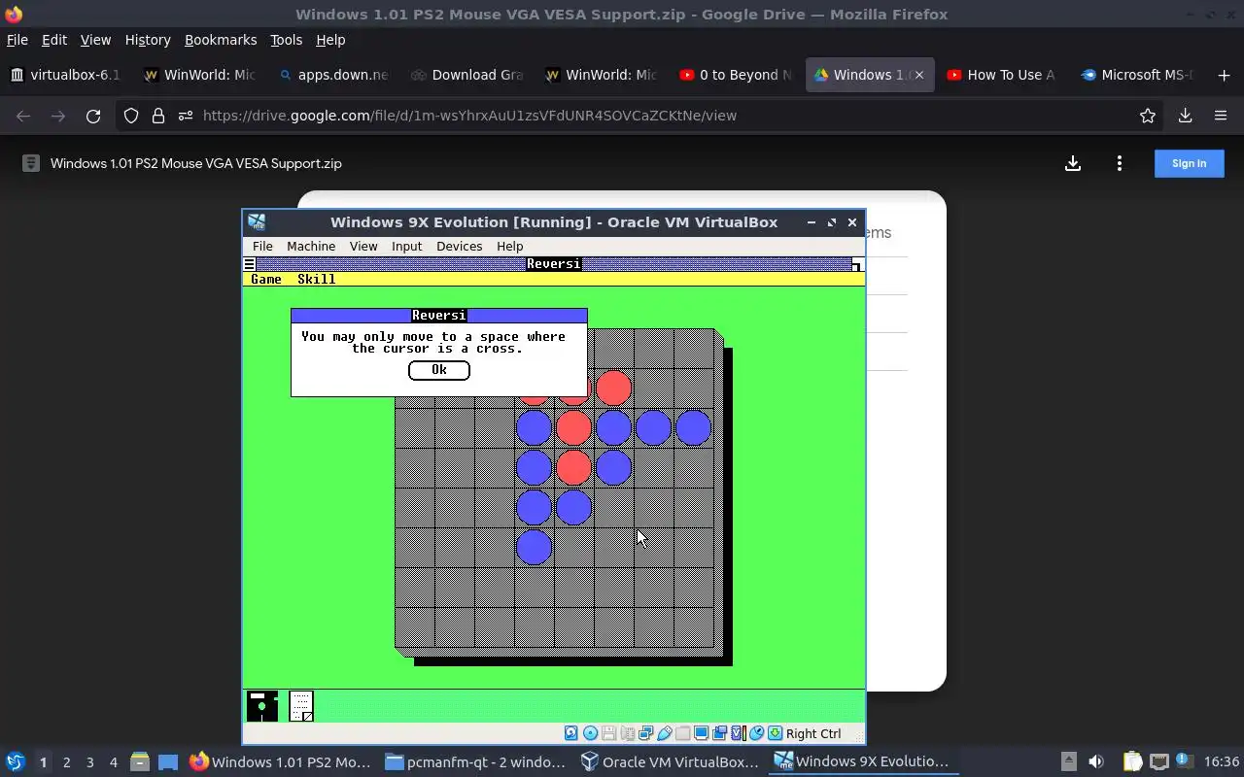Open the VirtualBox File menu
Screen dimensions: 1244x777
(262, 247)
